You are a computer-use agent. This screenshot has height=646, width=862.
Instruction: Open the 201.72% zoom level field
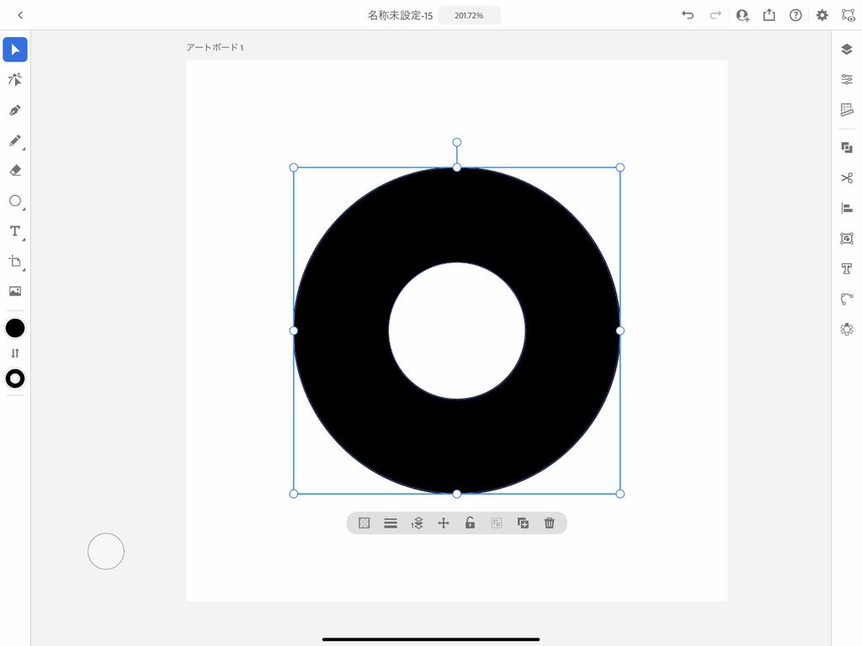pos(469,15)
